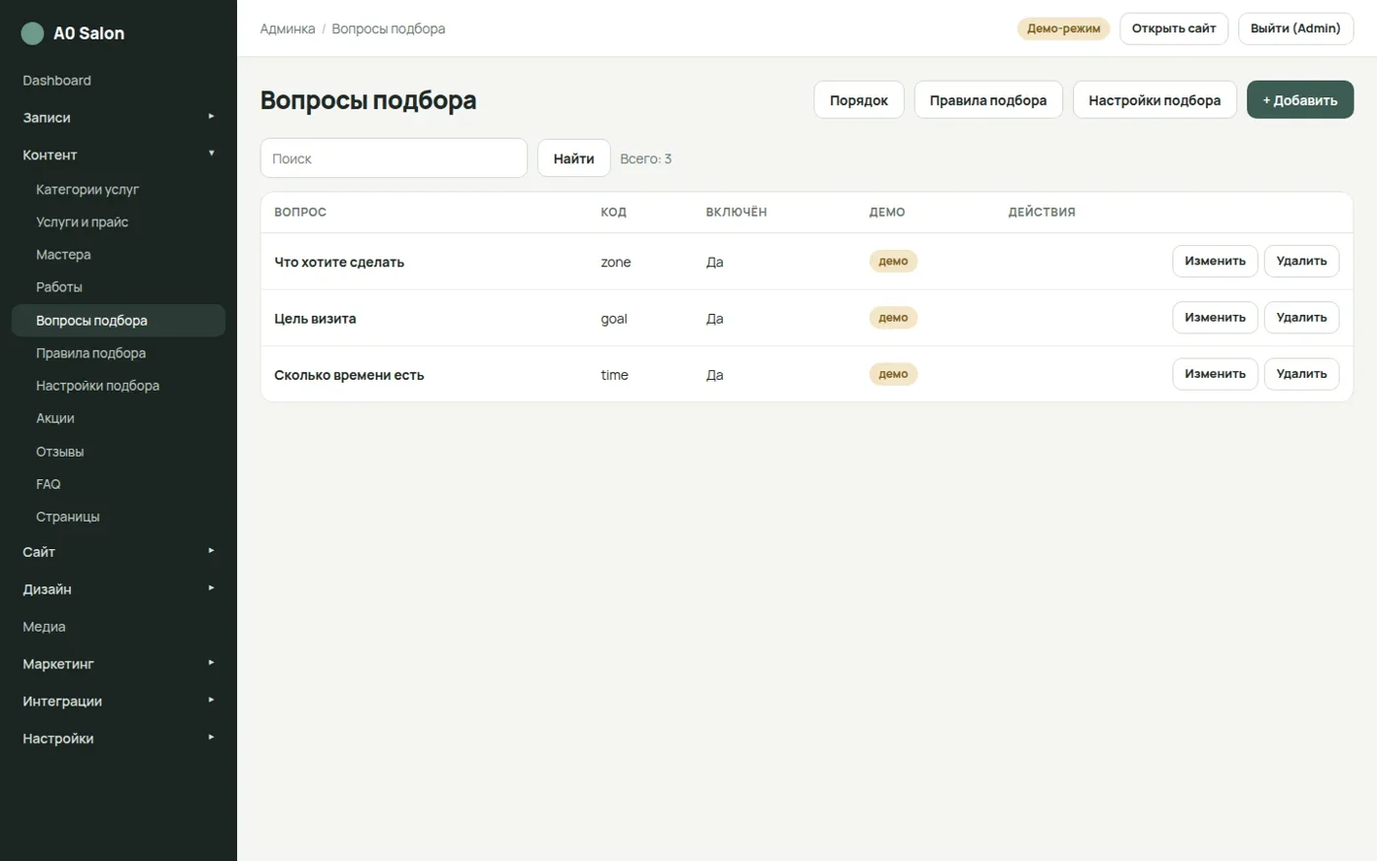This screenshot has width=1377, height=861.
Task: Open Настройки подбора in sidebar
Action: point(118,386)
